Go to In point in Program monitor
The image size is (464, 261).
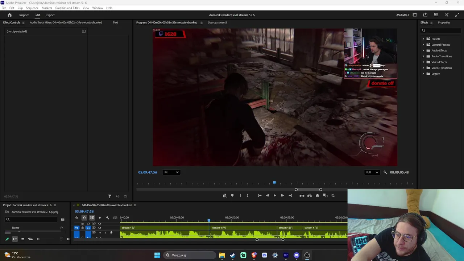pyautogui.click(x=260, y=195)
